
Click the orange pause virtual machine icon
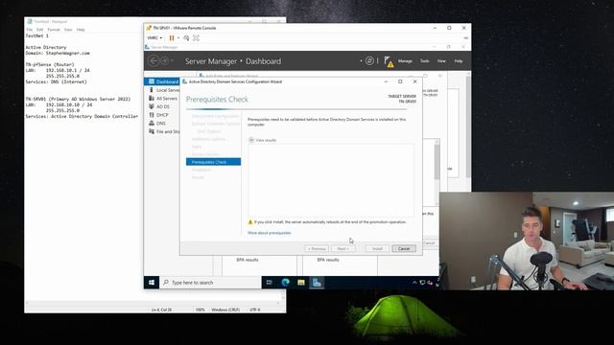pyautogui.click(x=172, y=38)
